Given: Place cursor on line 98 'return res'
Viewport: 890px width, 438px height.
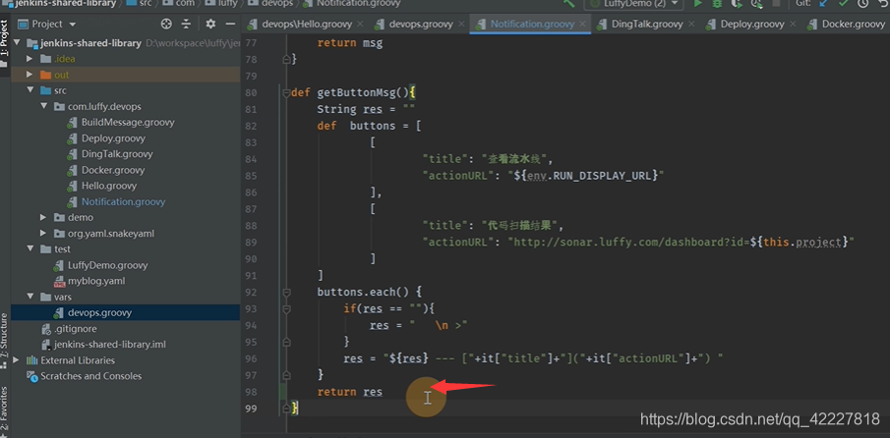Looking at the screenshot, I should (x=350, y=392).
